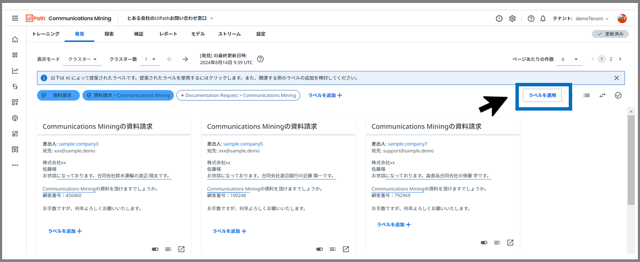Open the ページあたりの件数 dropdown
Image resolution: width=640 pixels, height=262 pixels.
point(570,59)
